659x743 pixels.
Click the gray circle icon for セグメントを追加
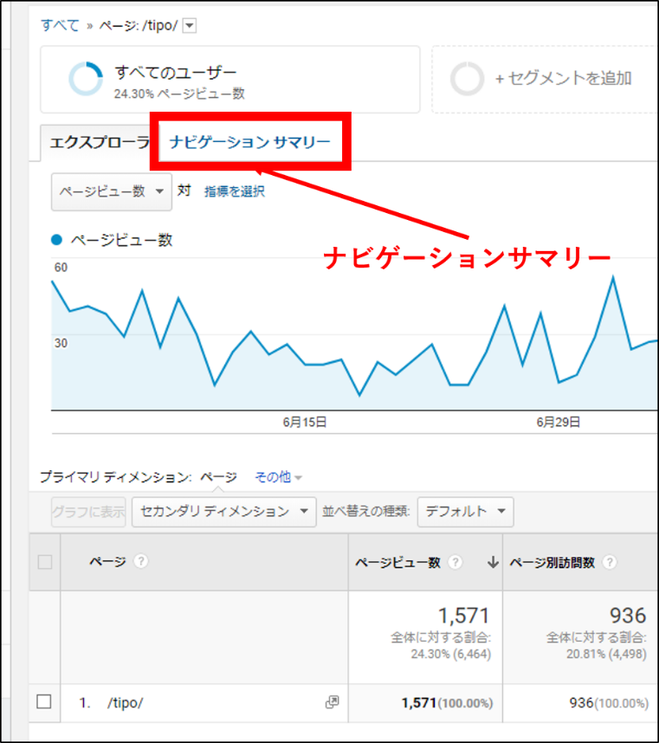pos(468,79)
